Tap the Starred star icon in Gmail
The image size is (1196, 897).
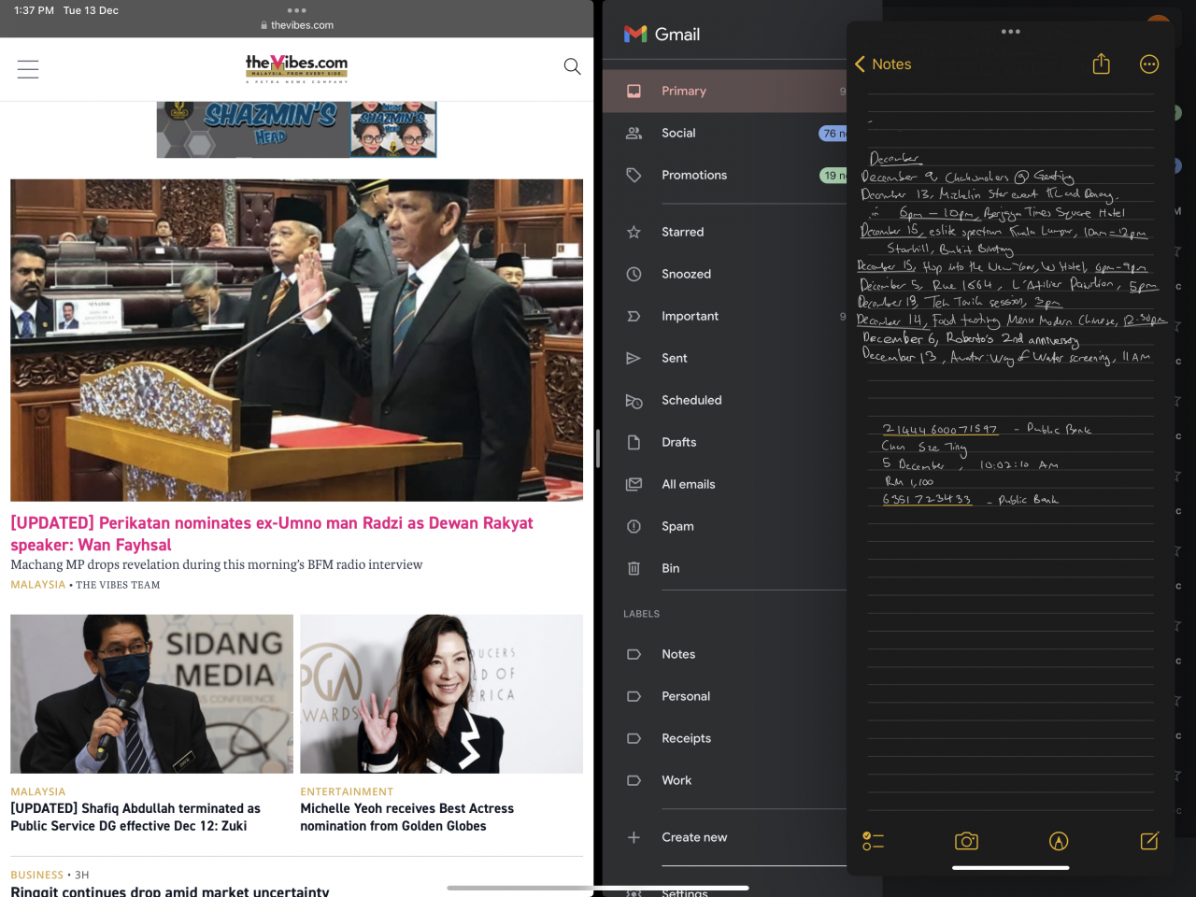pyautogui.click(x=634, y=232)
